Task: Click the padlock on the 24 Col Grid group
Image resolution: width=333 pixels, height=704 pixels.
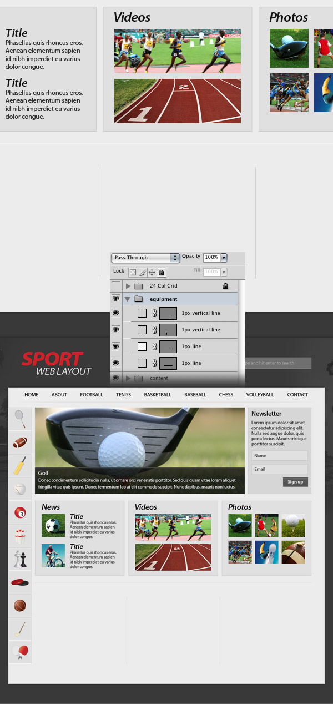Action: (225, 286)
